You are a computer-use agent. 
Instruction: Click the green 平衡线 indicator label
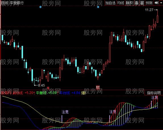tap(41, 93)
